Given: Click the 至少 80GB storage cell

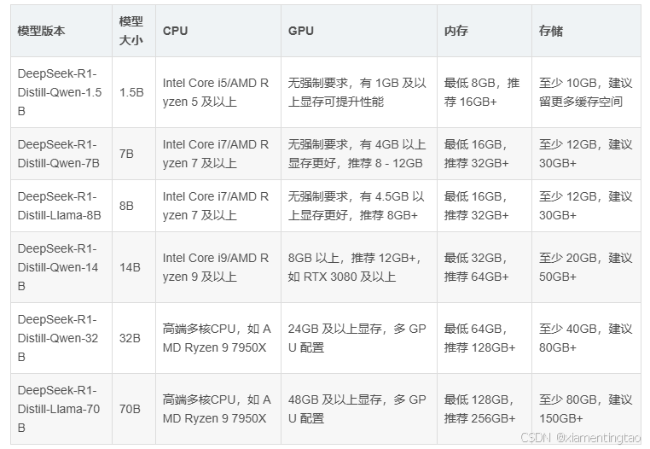Looking at the screenshot, I should click(586, 409).
